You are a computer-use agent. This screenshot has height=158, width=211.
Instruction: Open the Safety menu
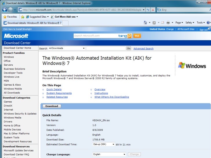pyautogui.click(x=190, y=23)
